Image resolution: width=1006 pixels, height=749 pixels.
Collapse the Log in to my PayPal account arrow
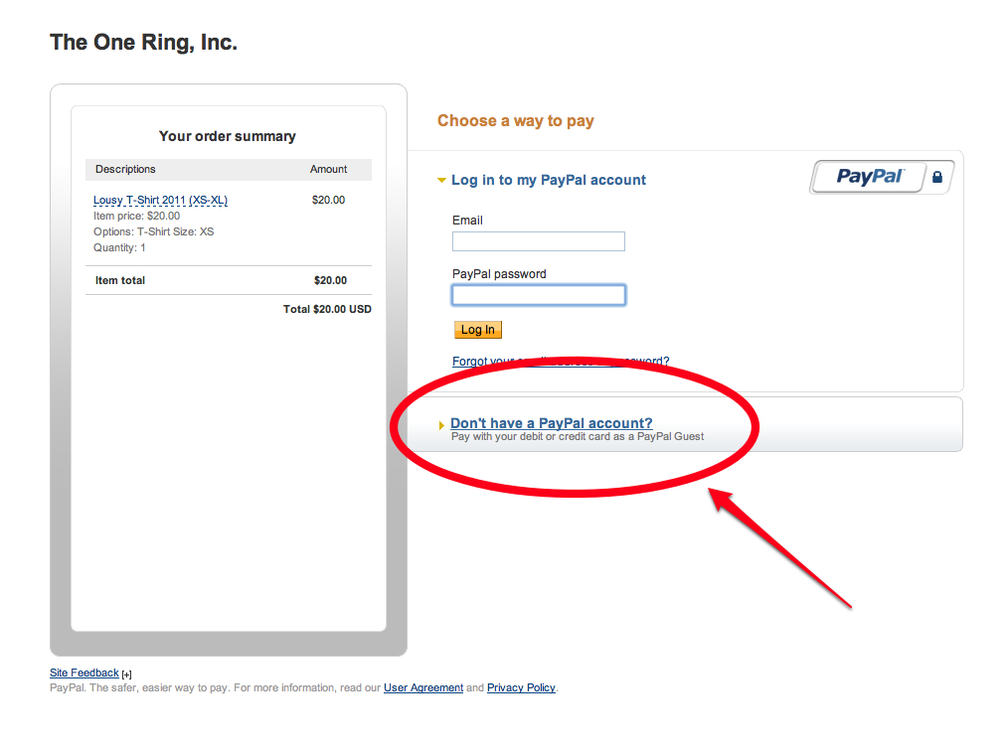pos(441,180)
